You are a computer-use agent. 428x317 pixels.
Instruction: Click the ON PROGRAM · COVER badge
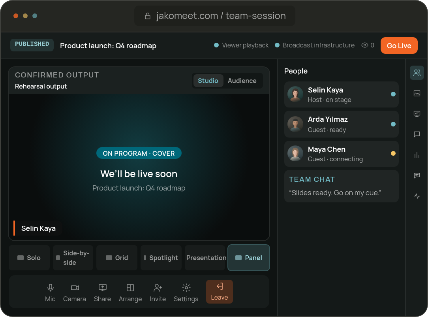coord(139,153)
